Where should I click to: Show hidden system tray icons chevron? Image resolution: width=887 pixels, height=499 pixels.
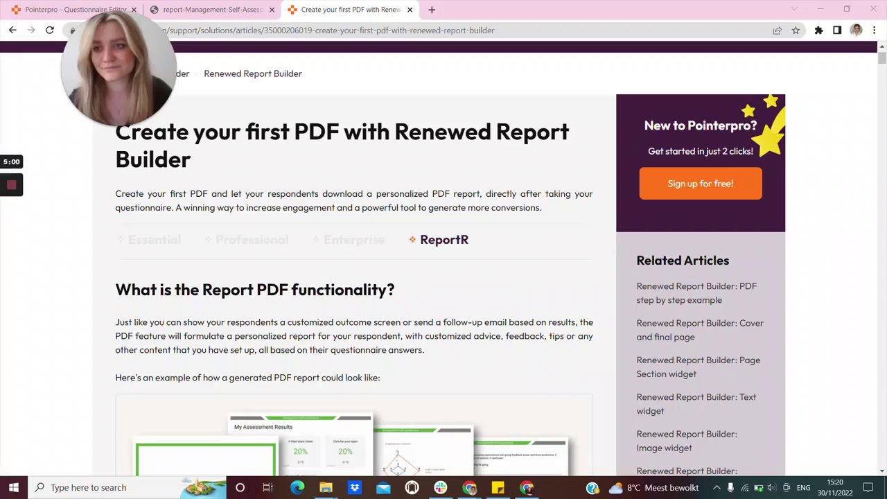tap(717, 488)
